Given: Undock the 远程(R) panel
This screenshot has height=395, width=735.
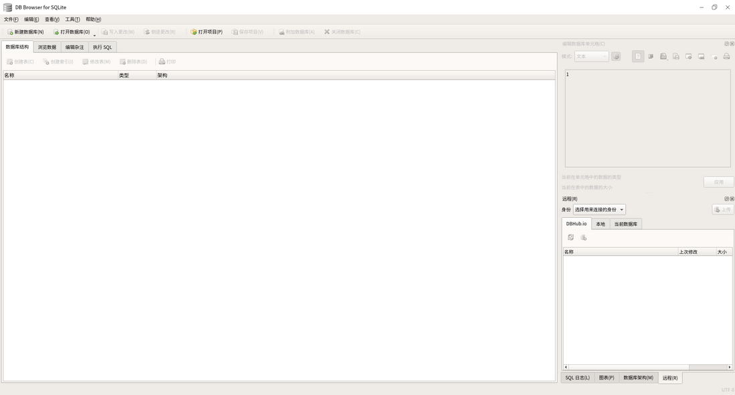Looking at the screenshot, I should tap(726, 199).
